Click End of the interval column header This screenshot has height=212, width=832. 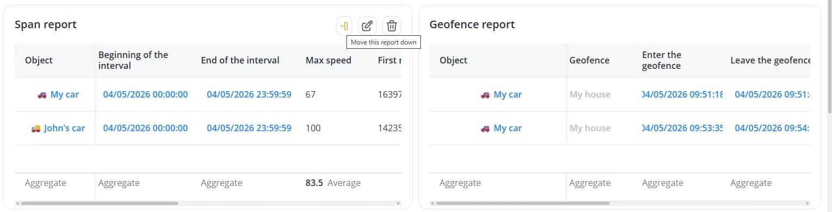point(240,60)
